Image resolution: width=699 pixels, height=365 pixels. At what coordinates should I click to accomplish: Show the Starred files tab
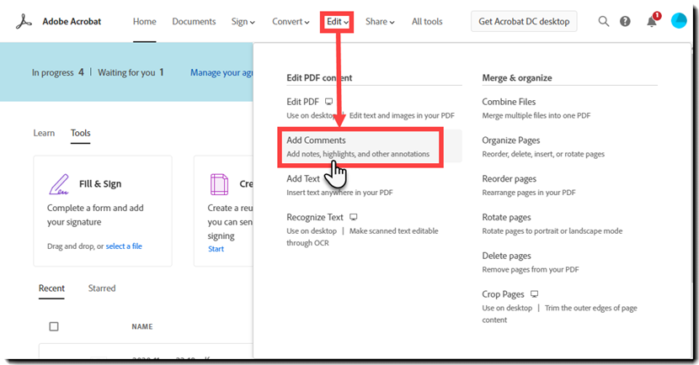point(102,288)
